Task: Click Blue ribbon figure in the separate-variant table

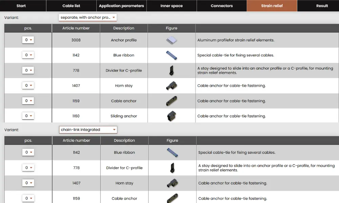Action: [x=172, y=55]
